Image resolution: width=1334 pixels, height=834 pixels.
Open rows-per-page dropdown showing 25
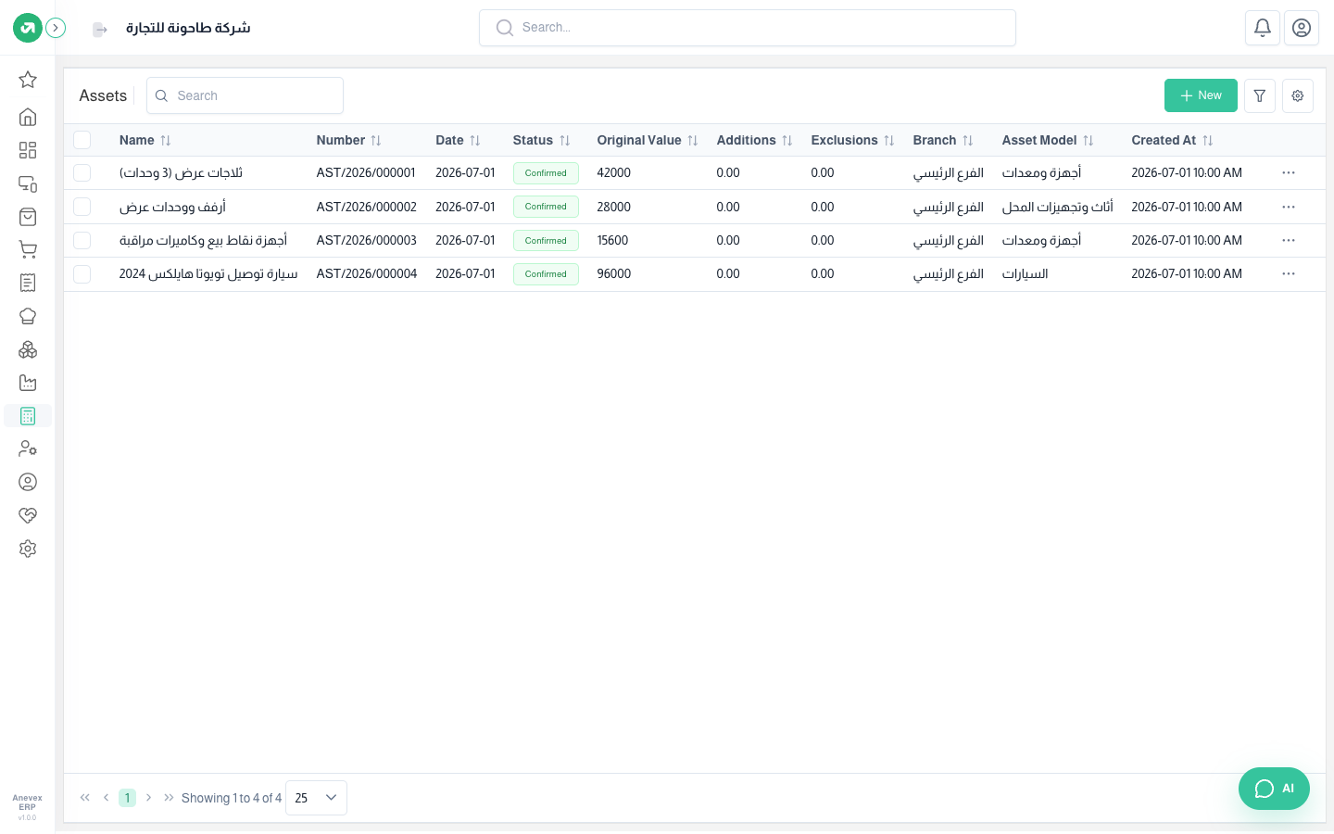316,798
